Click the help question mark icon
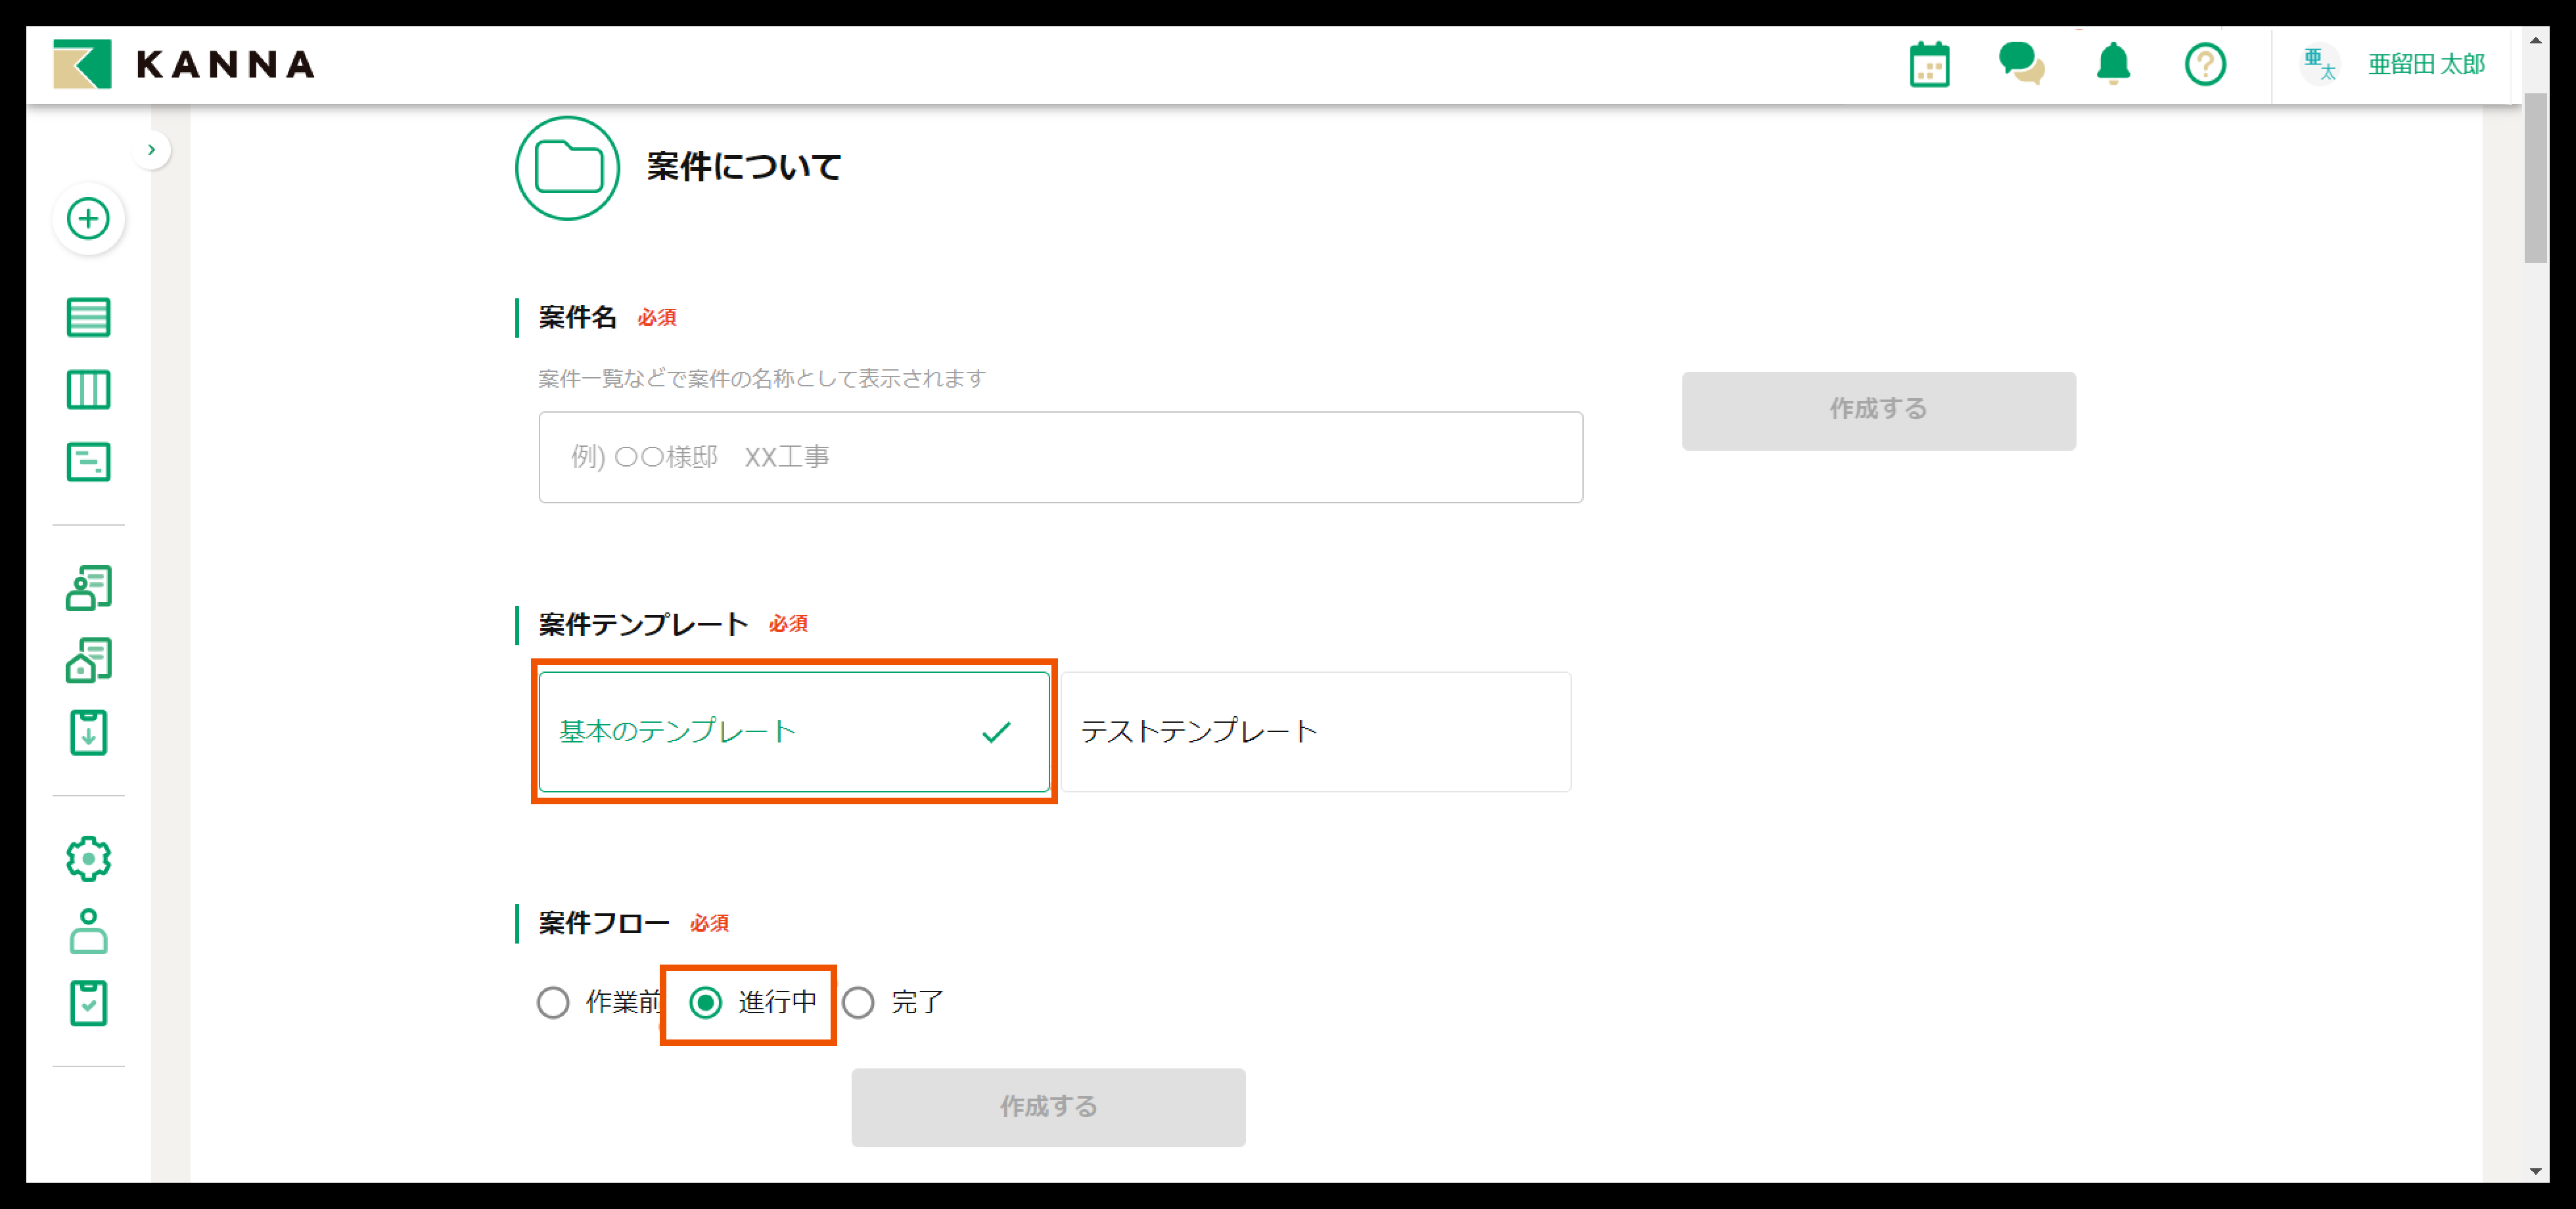The image size is (2576, 1209). click(x=2205, y=65)
